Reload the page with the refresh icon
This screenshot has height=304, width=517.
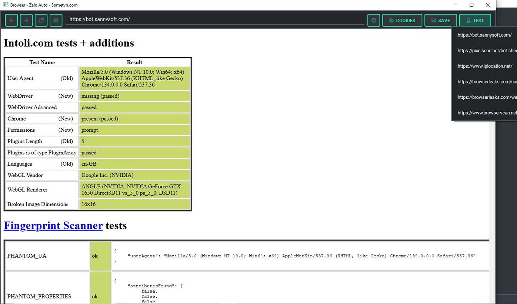pos(41,20)
